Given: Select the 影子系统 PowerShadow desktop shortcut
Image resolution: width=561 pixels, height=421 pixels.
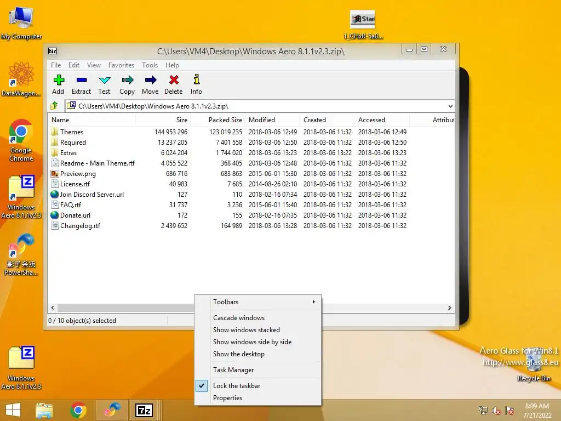Looking at the screenshot, I should 21,254.
